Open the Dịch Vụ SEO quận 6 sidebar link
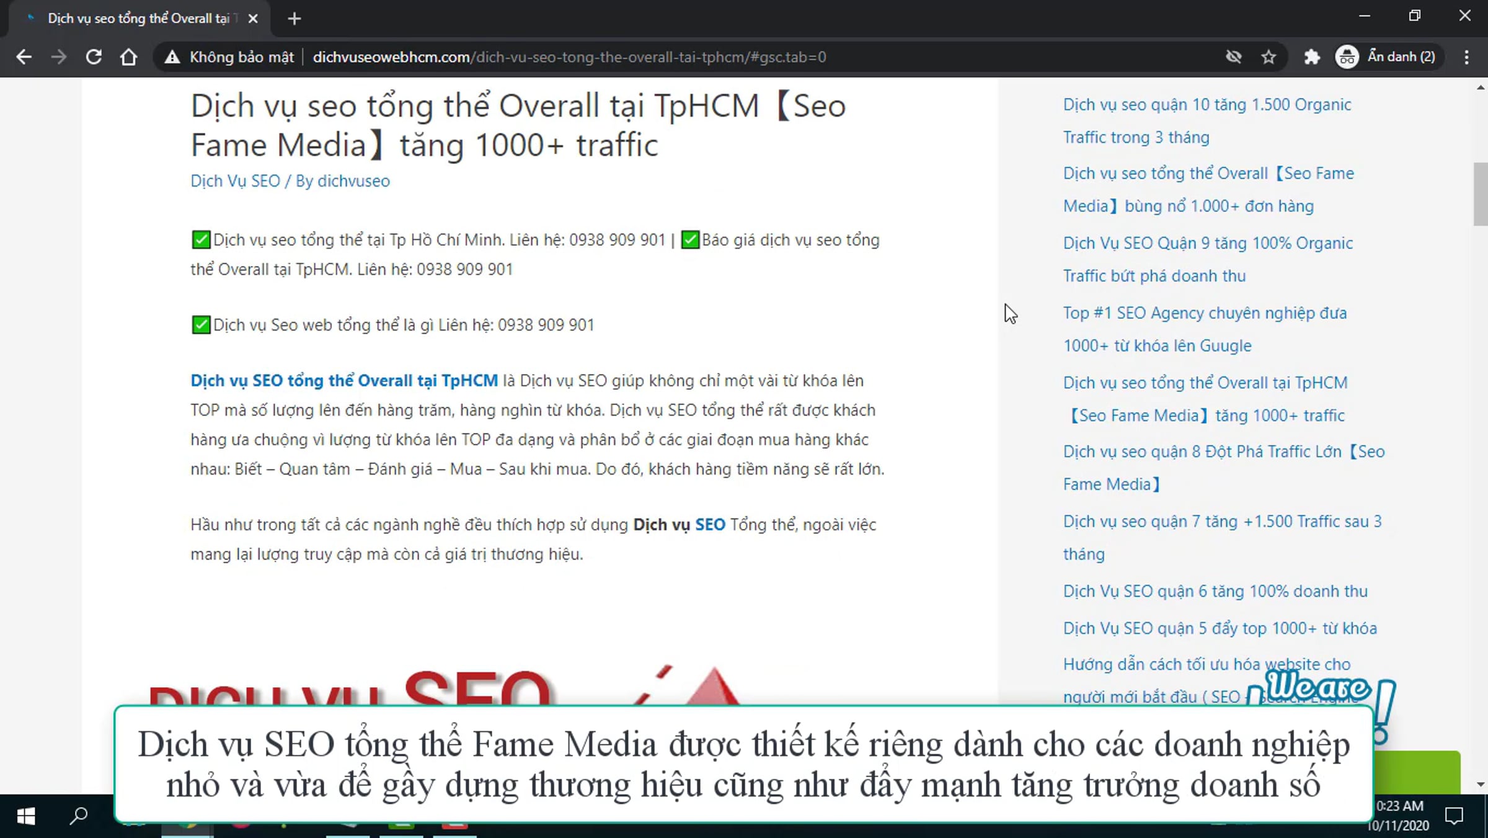Viewport: 1488px width, 838px height. point(1215,591)
